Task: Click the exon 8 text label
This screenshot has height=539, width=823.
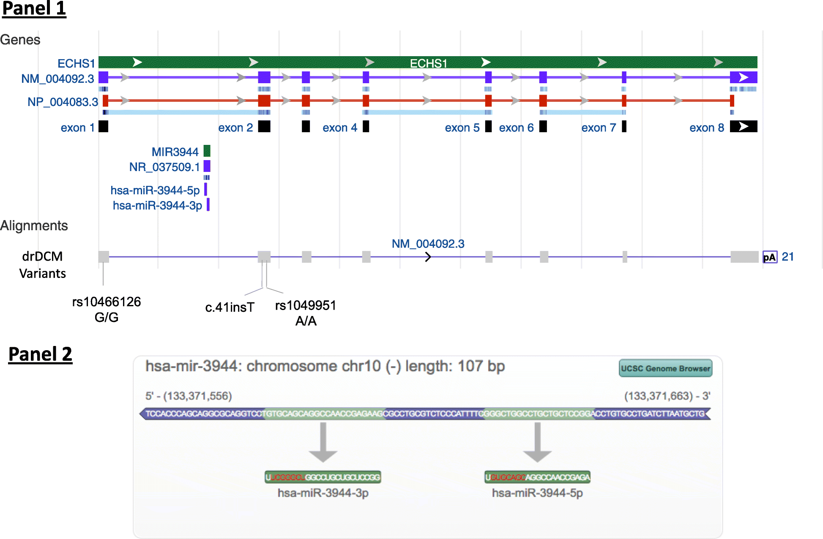Action: tap(707, 128)
